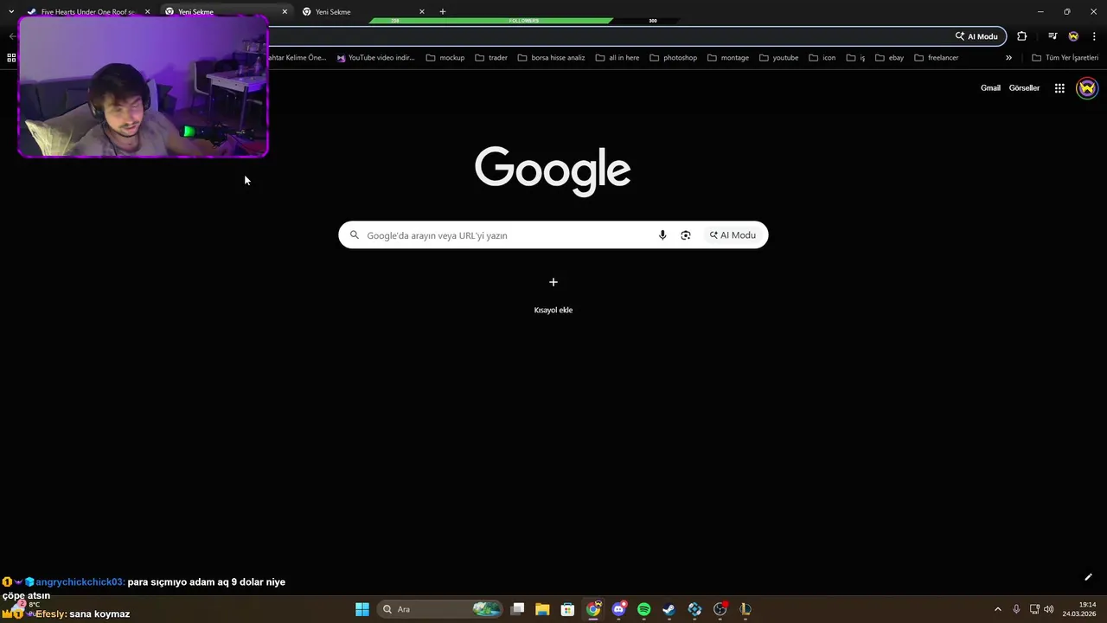Click the streamer webcam overlay
1107x623 pixels.
[x=143, y=87]
